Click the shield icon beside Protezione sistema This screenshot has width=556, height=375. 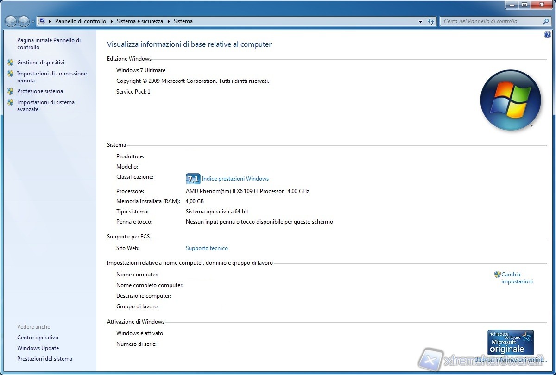coord(10,91)
